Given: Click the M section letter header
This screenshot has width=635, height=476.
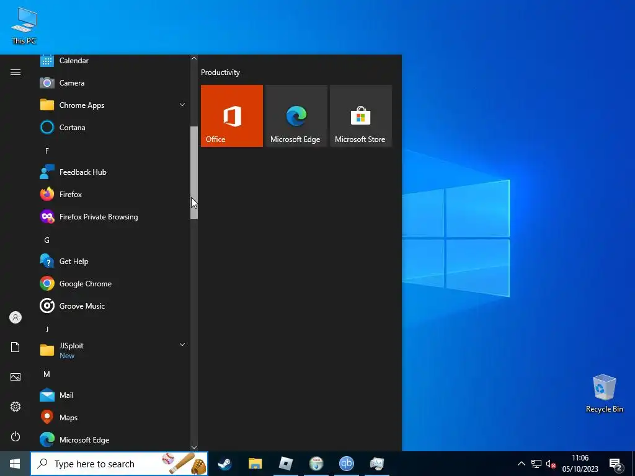Looking at the screenshot, I should pyautogui.click(x=47, y=374).
